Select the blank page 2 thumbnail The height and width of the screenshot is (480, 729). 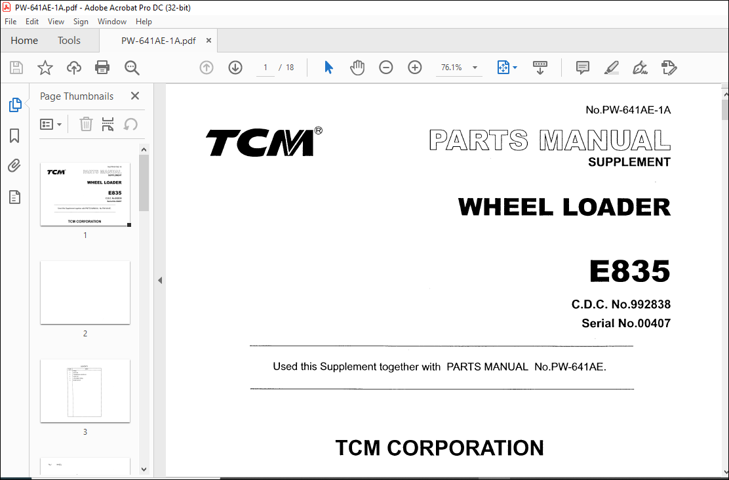85,292
